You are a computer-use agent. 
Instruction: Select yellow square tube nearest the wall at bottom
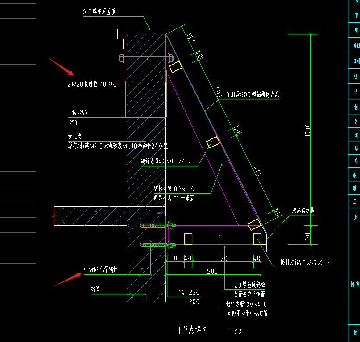tap(188, 239)
